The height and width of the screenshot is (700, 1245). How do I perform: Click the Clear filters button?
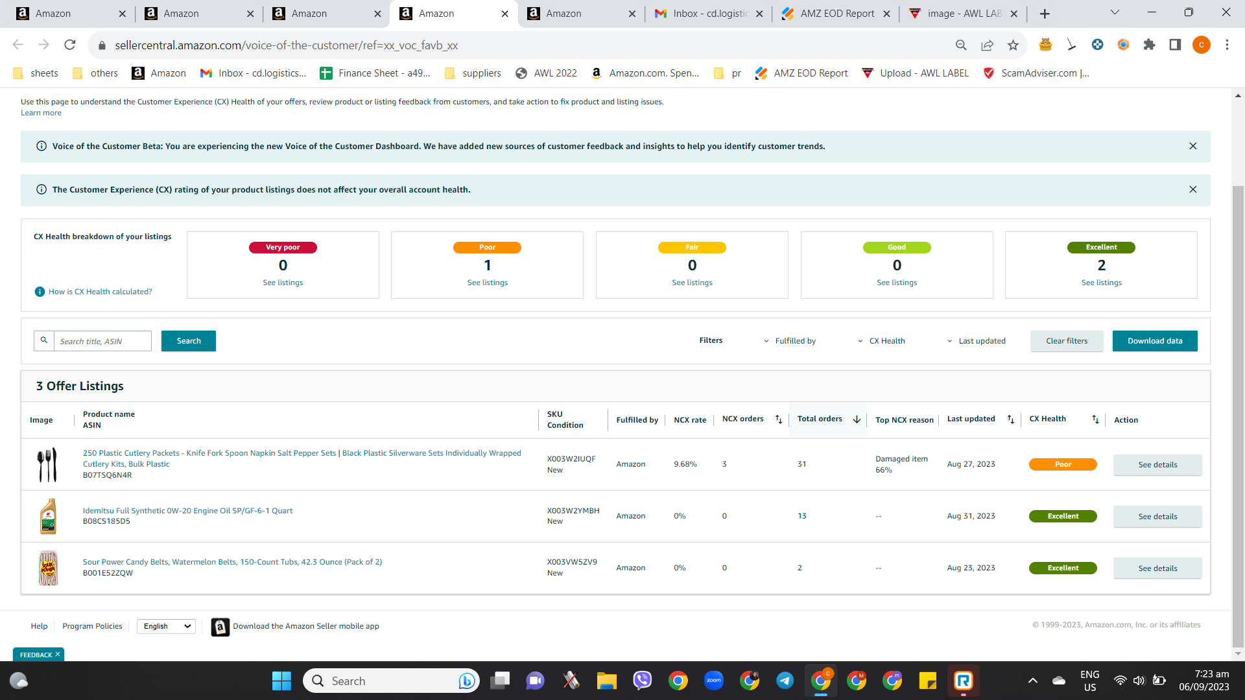[1067, 341]
